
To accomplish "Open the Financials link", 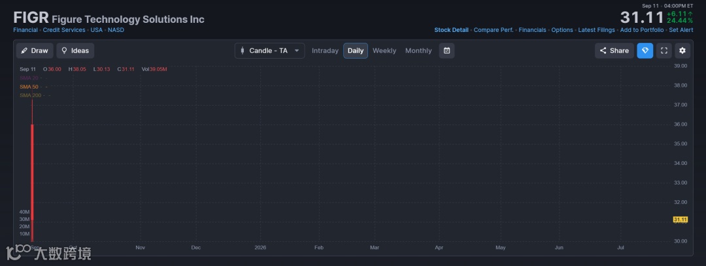I will (532, 30).
